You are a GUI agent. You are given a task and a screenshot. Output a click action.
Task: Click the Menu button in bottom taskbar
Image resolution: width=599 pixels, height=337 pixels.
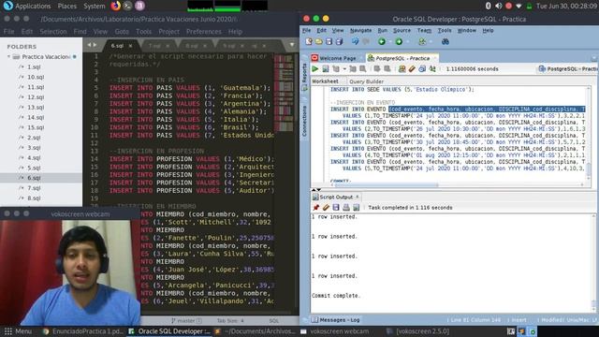18,331
